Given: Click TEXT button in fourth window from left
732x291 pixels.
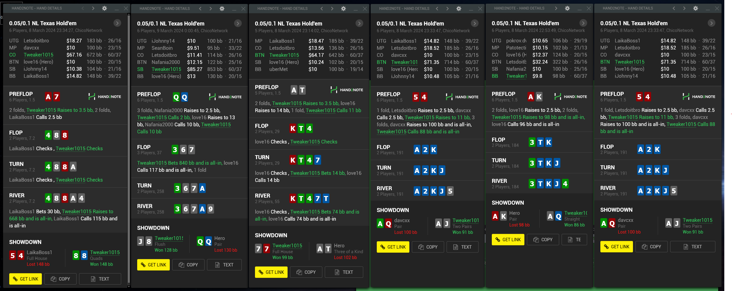Looking at the screenshot, I should point(462,247).
